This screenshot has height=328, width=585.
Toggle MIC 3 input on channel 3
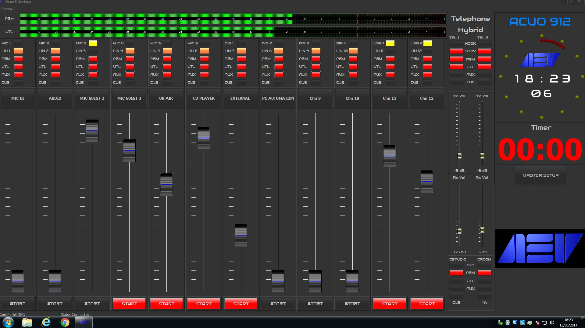(93, 43)
